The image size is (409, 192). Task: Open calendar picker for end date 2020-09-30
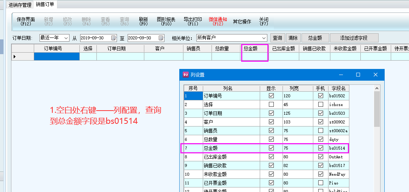161,38
